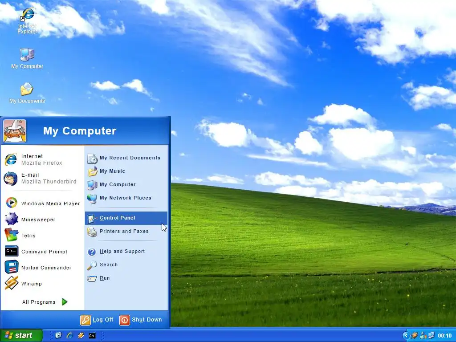Screen dimensions: 456x342
Task: Open Search from the Start menu
Action: (x=126, y=265)
